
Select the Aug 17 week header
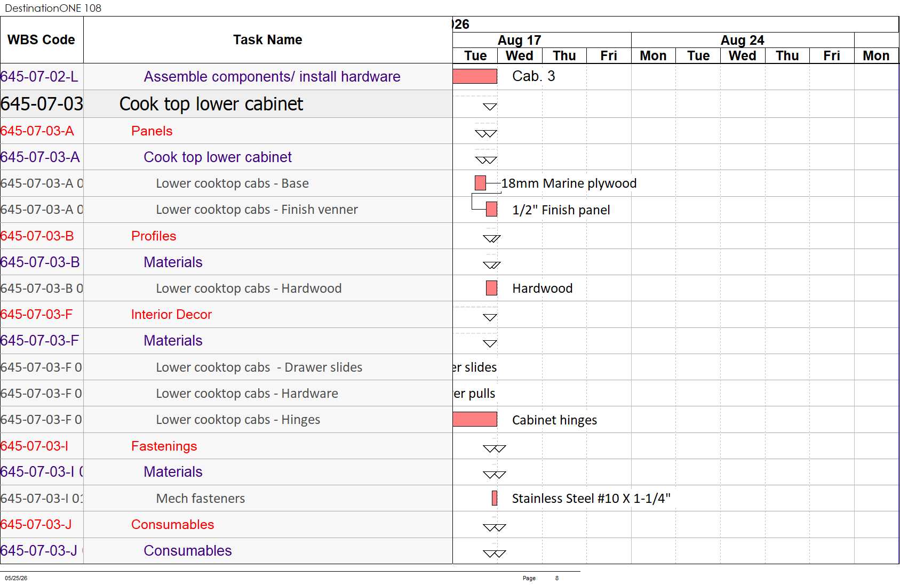click(519, 41)
